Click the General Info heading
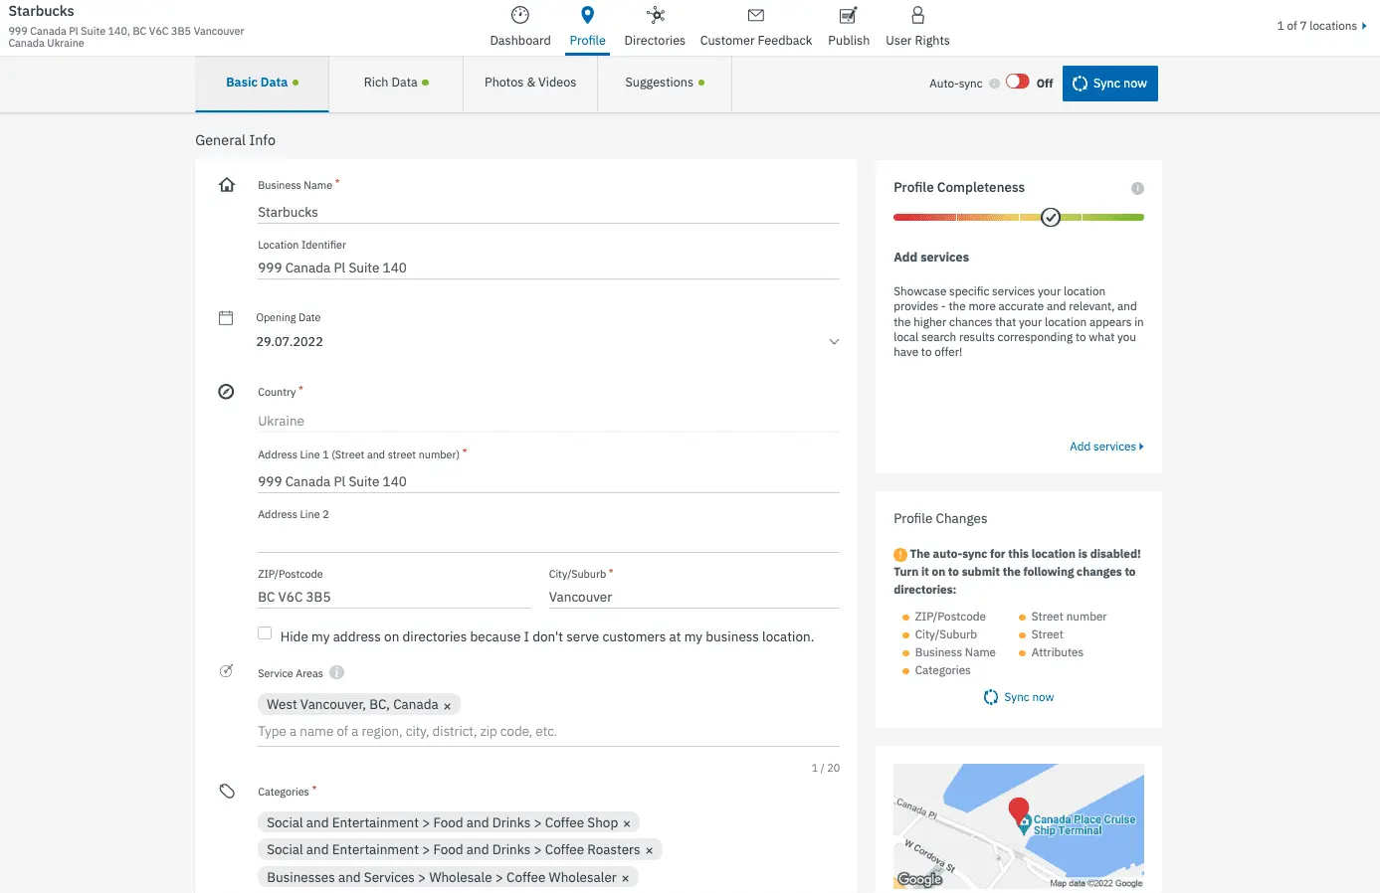The image size is (1380, 893). 235,140
